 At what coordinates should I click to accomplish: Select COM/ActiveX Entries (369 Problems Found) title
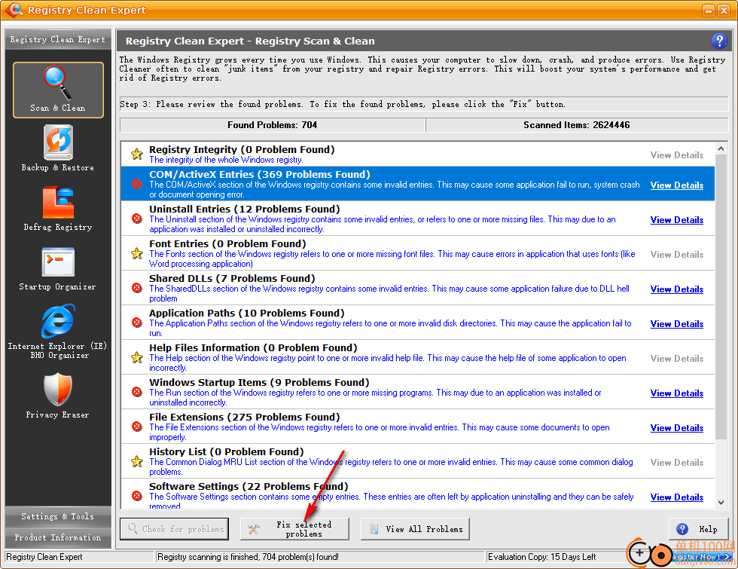coord(260,174)
